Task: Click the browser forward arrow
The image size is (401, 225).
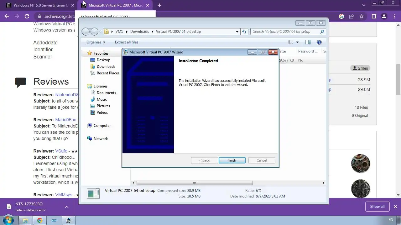Action: [17, 16]
